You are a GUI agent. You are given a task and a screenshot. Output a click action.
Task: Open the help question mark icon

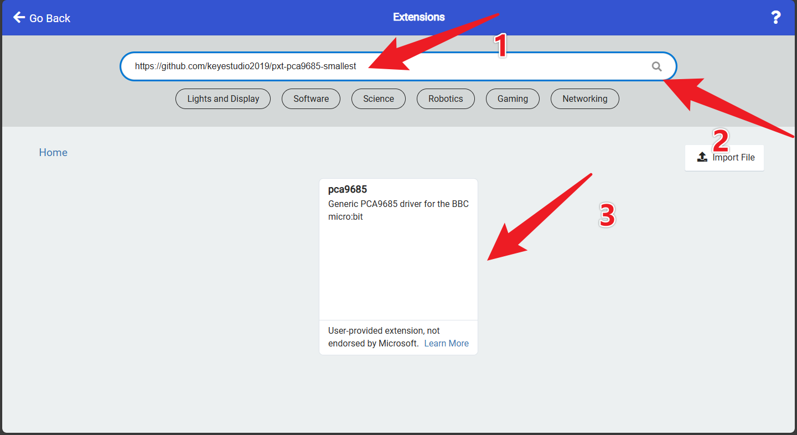776,18
